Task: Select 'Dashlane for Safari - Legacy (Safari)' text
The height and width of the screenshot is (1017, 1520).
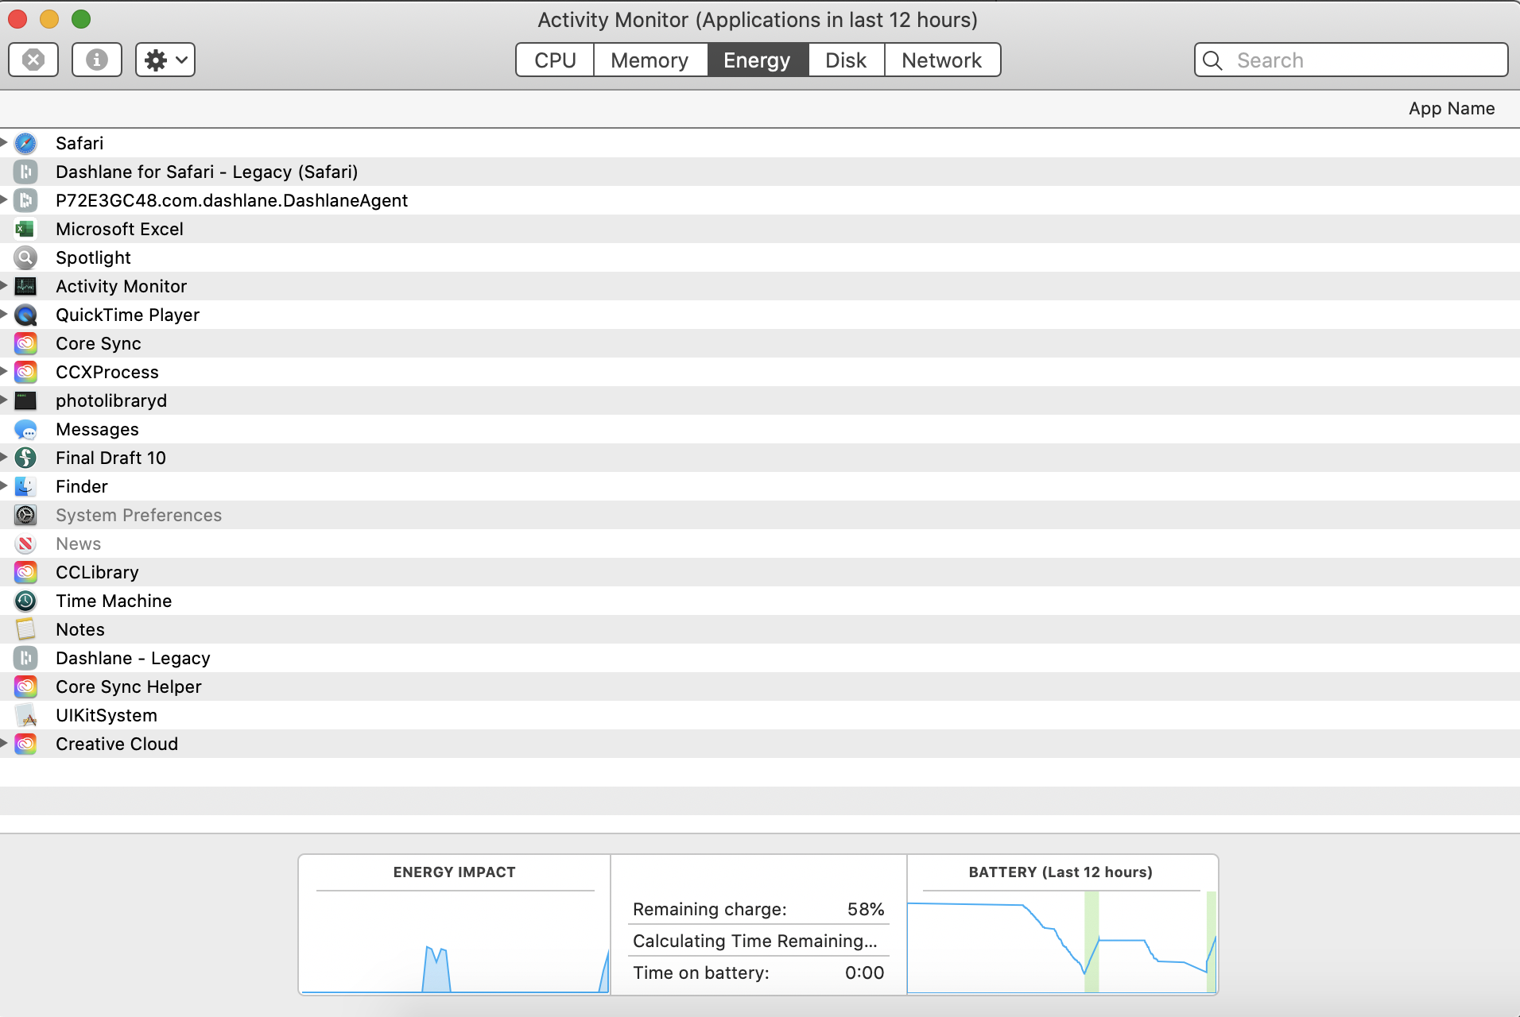Action: tap(207, 172)
